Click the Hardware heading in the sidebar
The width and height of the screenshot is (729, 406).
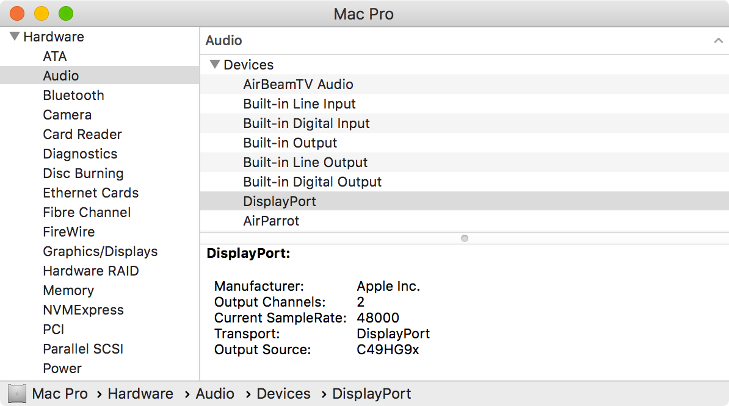[x=54, y=37]
